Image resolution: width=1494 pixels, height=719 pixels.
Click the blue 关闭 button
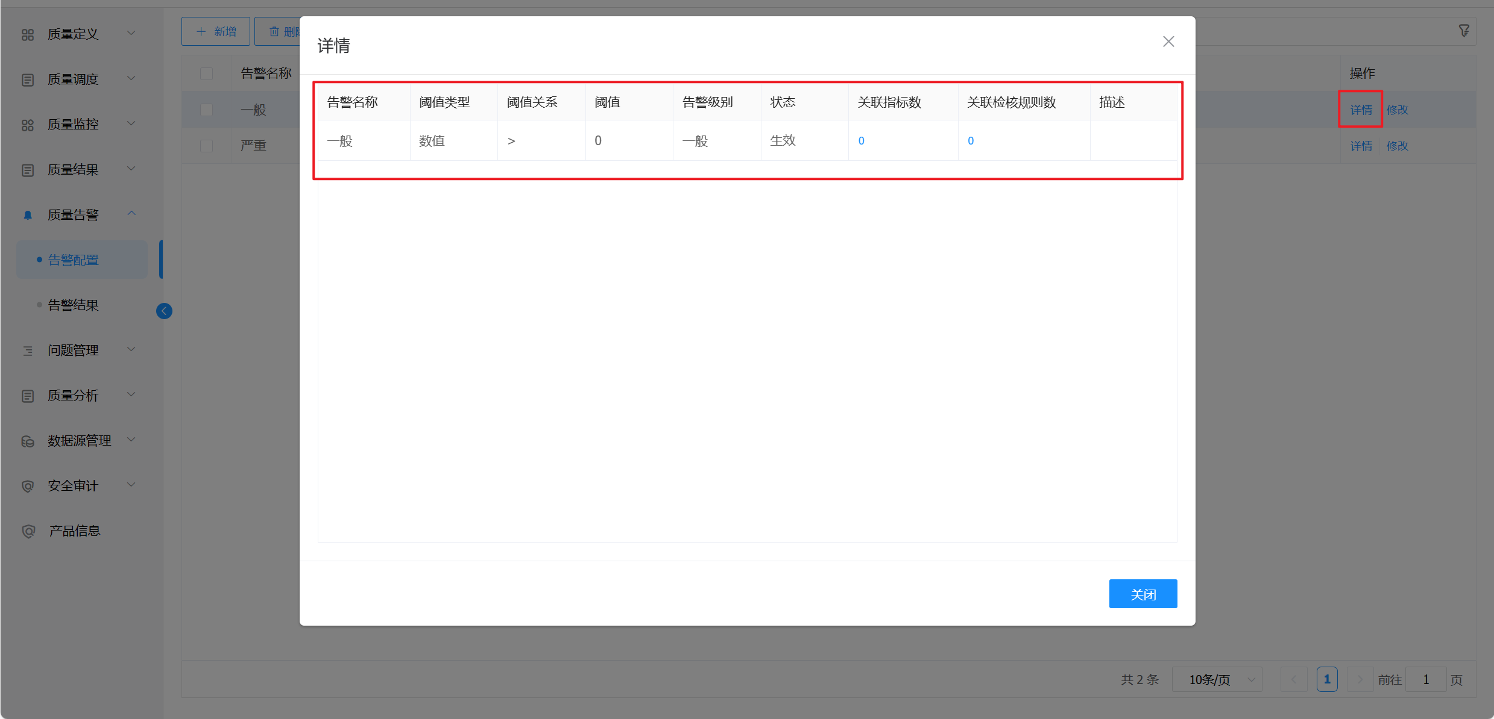tap(1143, 594)
